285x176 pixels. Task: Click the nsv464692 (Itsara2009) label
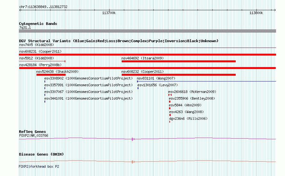point(142,58)
